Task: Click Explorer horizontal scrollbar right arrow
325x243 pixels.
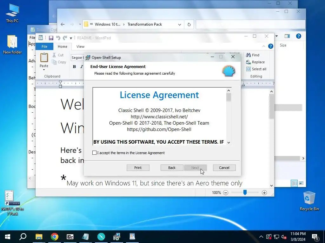Action: pyautogui.click(x=303, y=159)
